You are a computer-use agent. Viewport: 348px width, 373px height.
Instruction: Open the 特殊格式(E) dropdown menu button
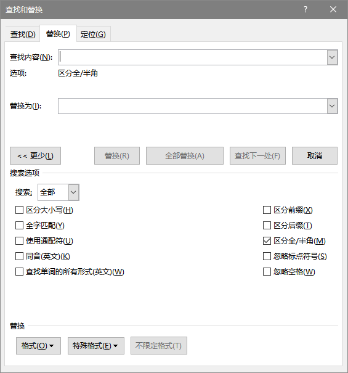(x=96, y=346)
